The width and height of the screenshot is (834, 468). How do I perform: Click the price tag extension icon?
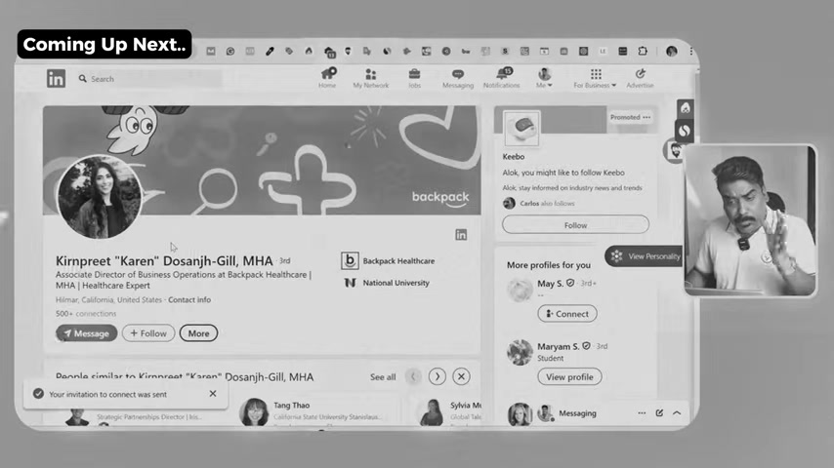(x=289, y=51)
